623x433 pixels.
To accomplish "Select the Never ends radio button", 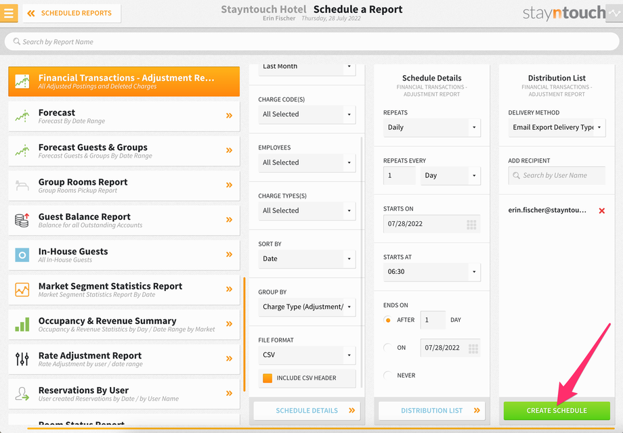I will pos(388,375).
